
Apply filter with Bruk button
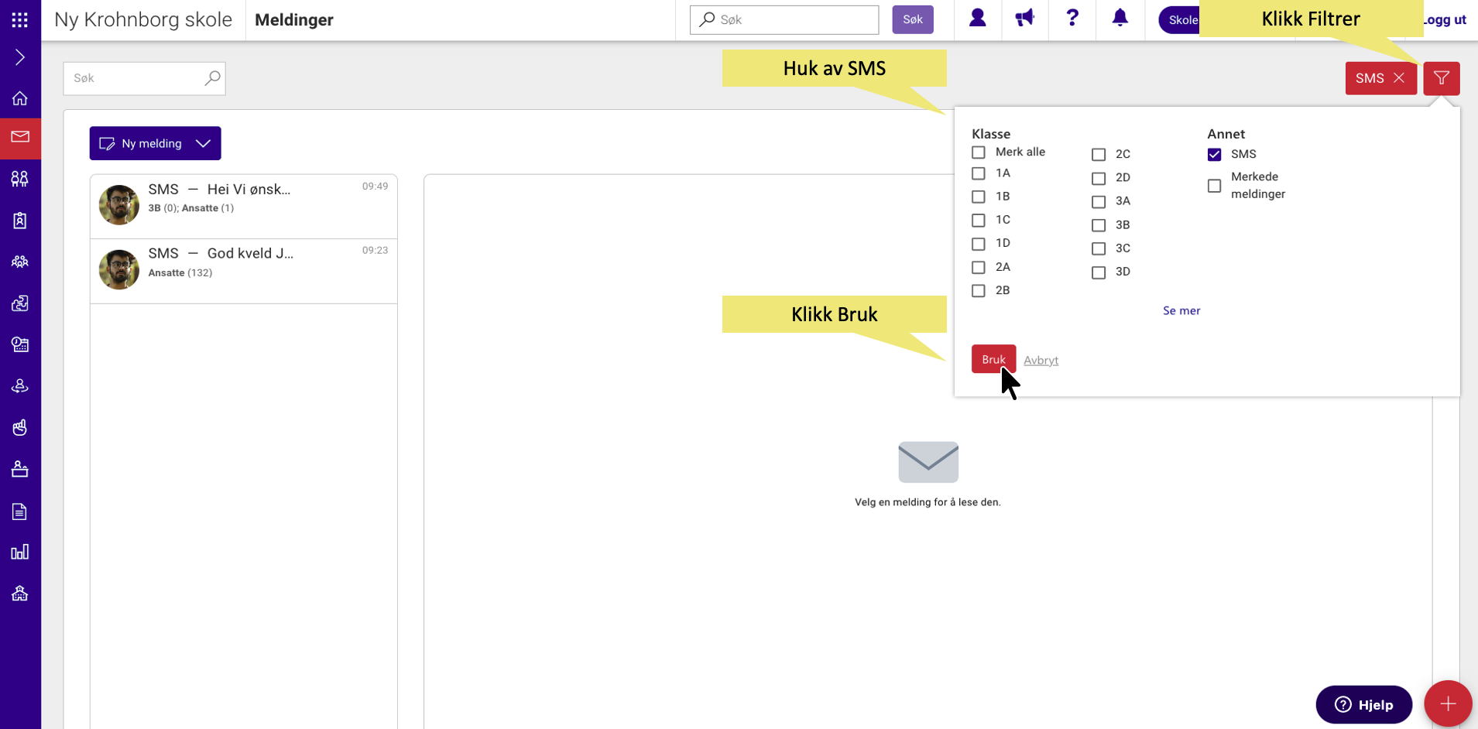point(993,359)
